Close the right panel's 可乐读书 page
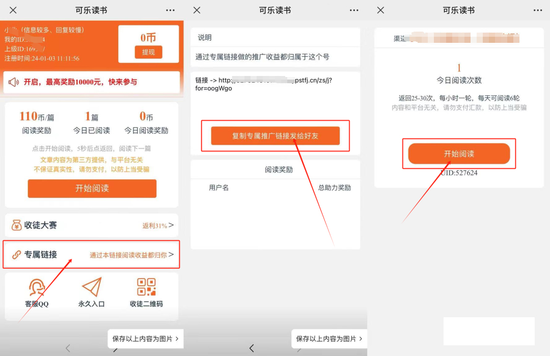This screenshot has height=356, width=550. [x=380, y=10]
